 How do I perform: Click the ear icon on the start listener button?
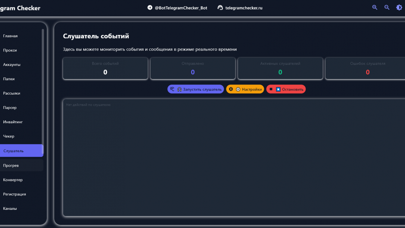pos(172,89)
